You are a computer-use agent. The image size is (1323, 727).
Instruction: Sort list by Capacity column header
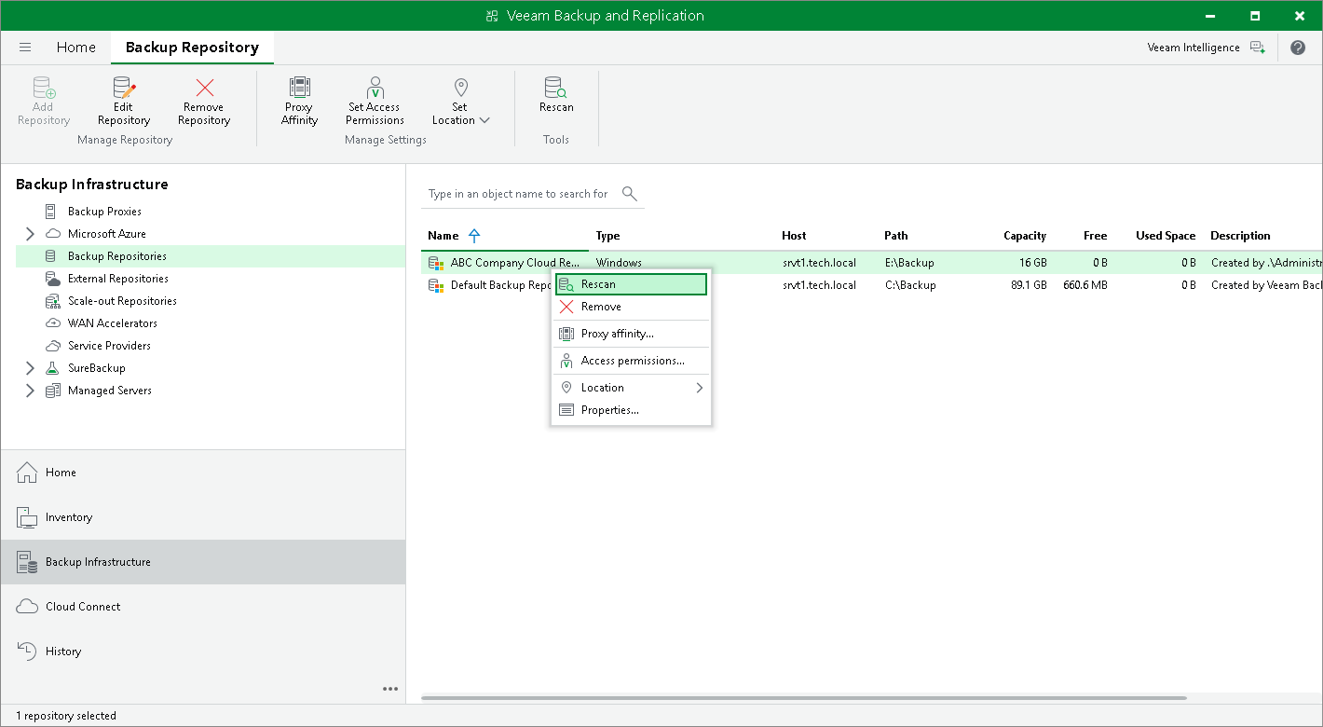click(x=1025, y=236)
